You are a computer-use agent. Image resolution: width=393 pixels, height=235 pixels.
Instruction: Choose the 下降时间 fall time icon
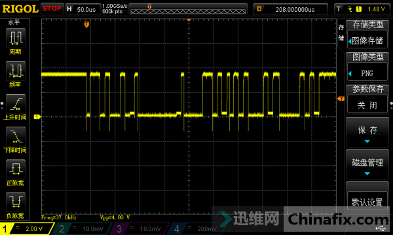16,136
